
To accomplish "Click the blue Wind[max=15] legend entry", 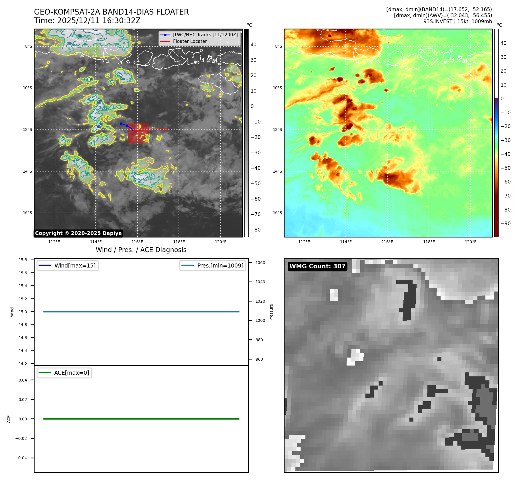I will pyautogui.click(x=68, y=266).
